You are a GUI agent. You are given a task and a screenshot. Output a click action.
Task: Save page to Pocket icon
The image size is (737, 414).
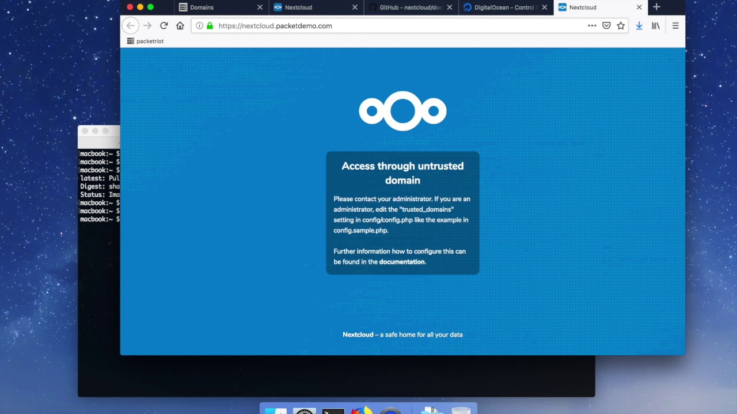coord(606,26)
